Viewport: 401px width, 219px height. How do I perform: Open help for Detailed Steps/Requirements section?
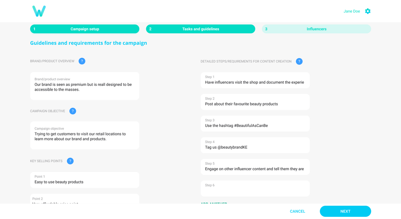(x=299, y=61)
